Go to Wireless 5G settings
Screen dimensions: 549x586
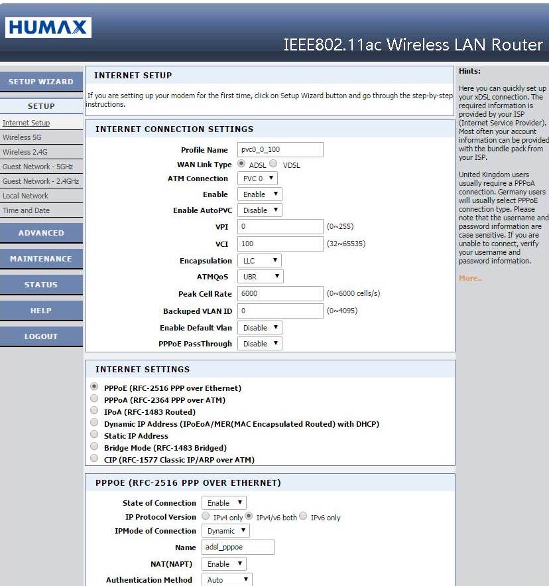point(22,137)
